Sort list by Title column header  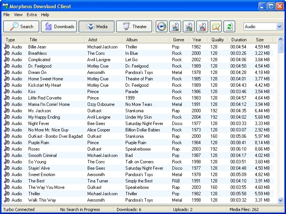point(55,40)
